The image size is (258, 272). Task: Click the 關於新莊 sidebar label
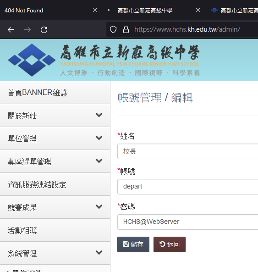pos(22,116)
